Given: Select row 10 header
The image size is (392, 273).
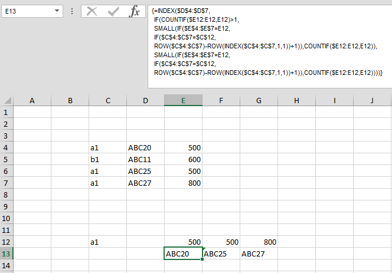Looking at the screenshot, I should [6, 218].
